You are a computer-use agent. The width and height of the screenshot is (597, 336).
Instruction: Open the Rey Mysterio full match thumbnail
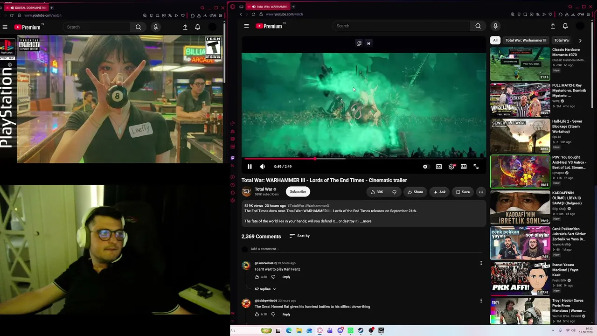pos(520,99)
